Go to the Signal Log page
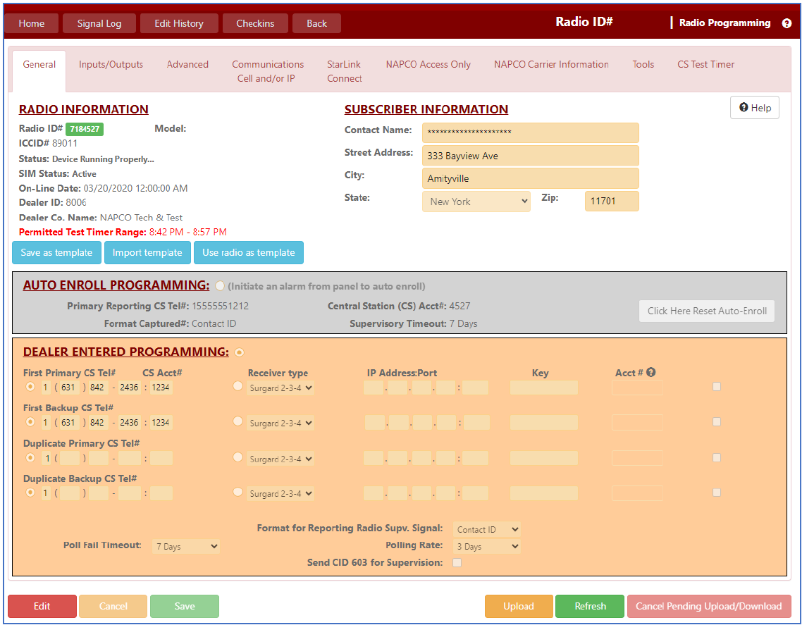The image size is (802, 625). [x=99, y=23]
